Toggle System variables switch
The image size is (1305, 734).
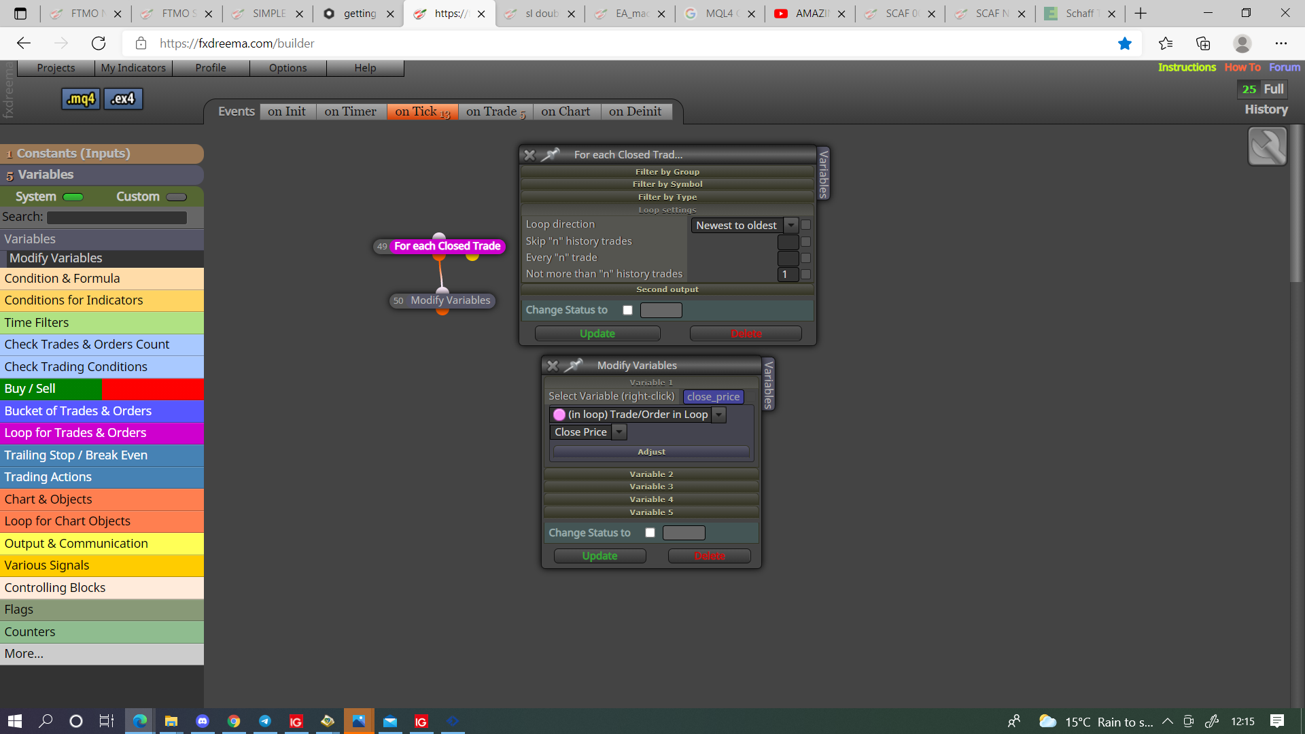click(73, 197)
